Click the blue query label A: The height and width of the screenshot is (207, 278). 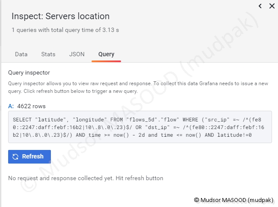point(11,106)
